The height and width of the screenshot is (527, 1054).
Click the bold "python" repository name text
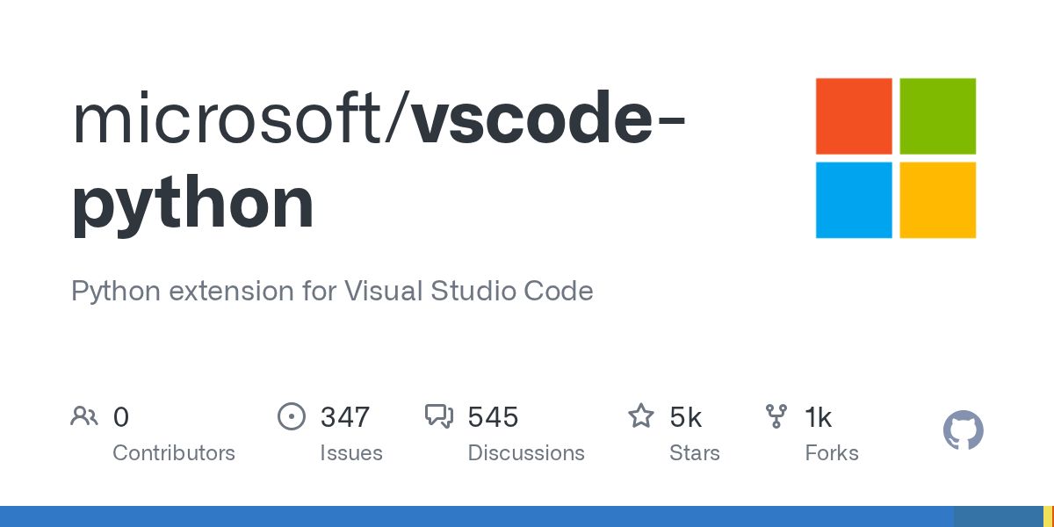coord(192,204)
